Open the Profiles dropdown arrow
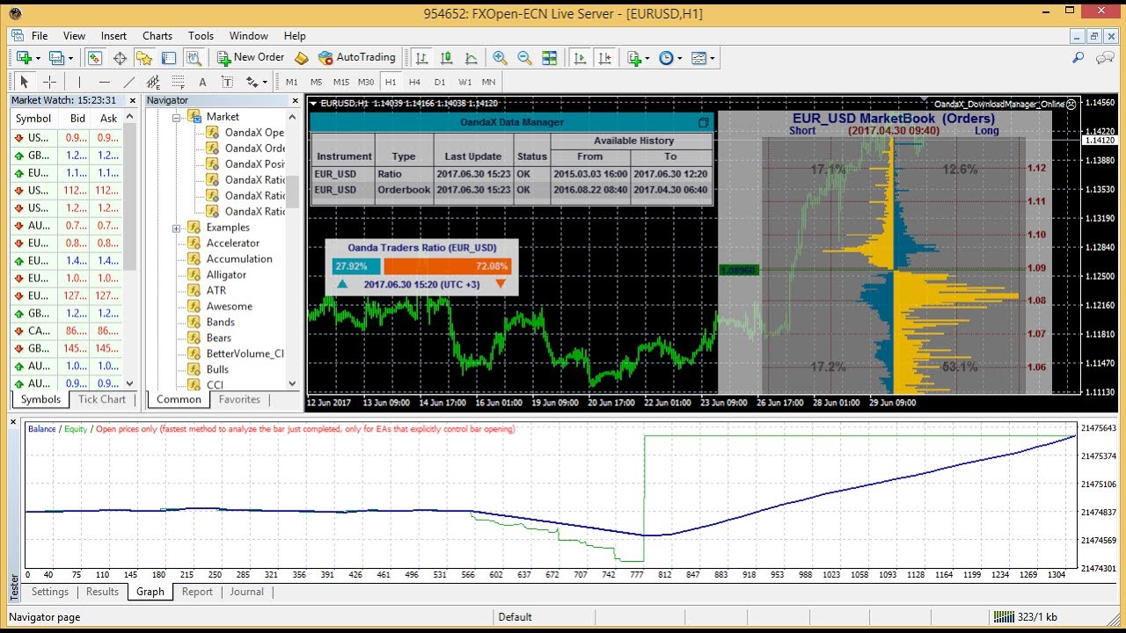The width and height of the screenshot is (1126, 633). point(70,58)
